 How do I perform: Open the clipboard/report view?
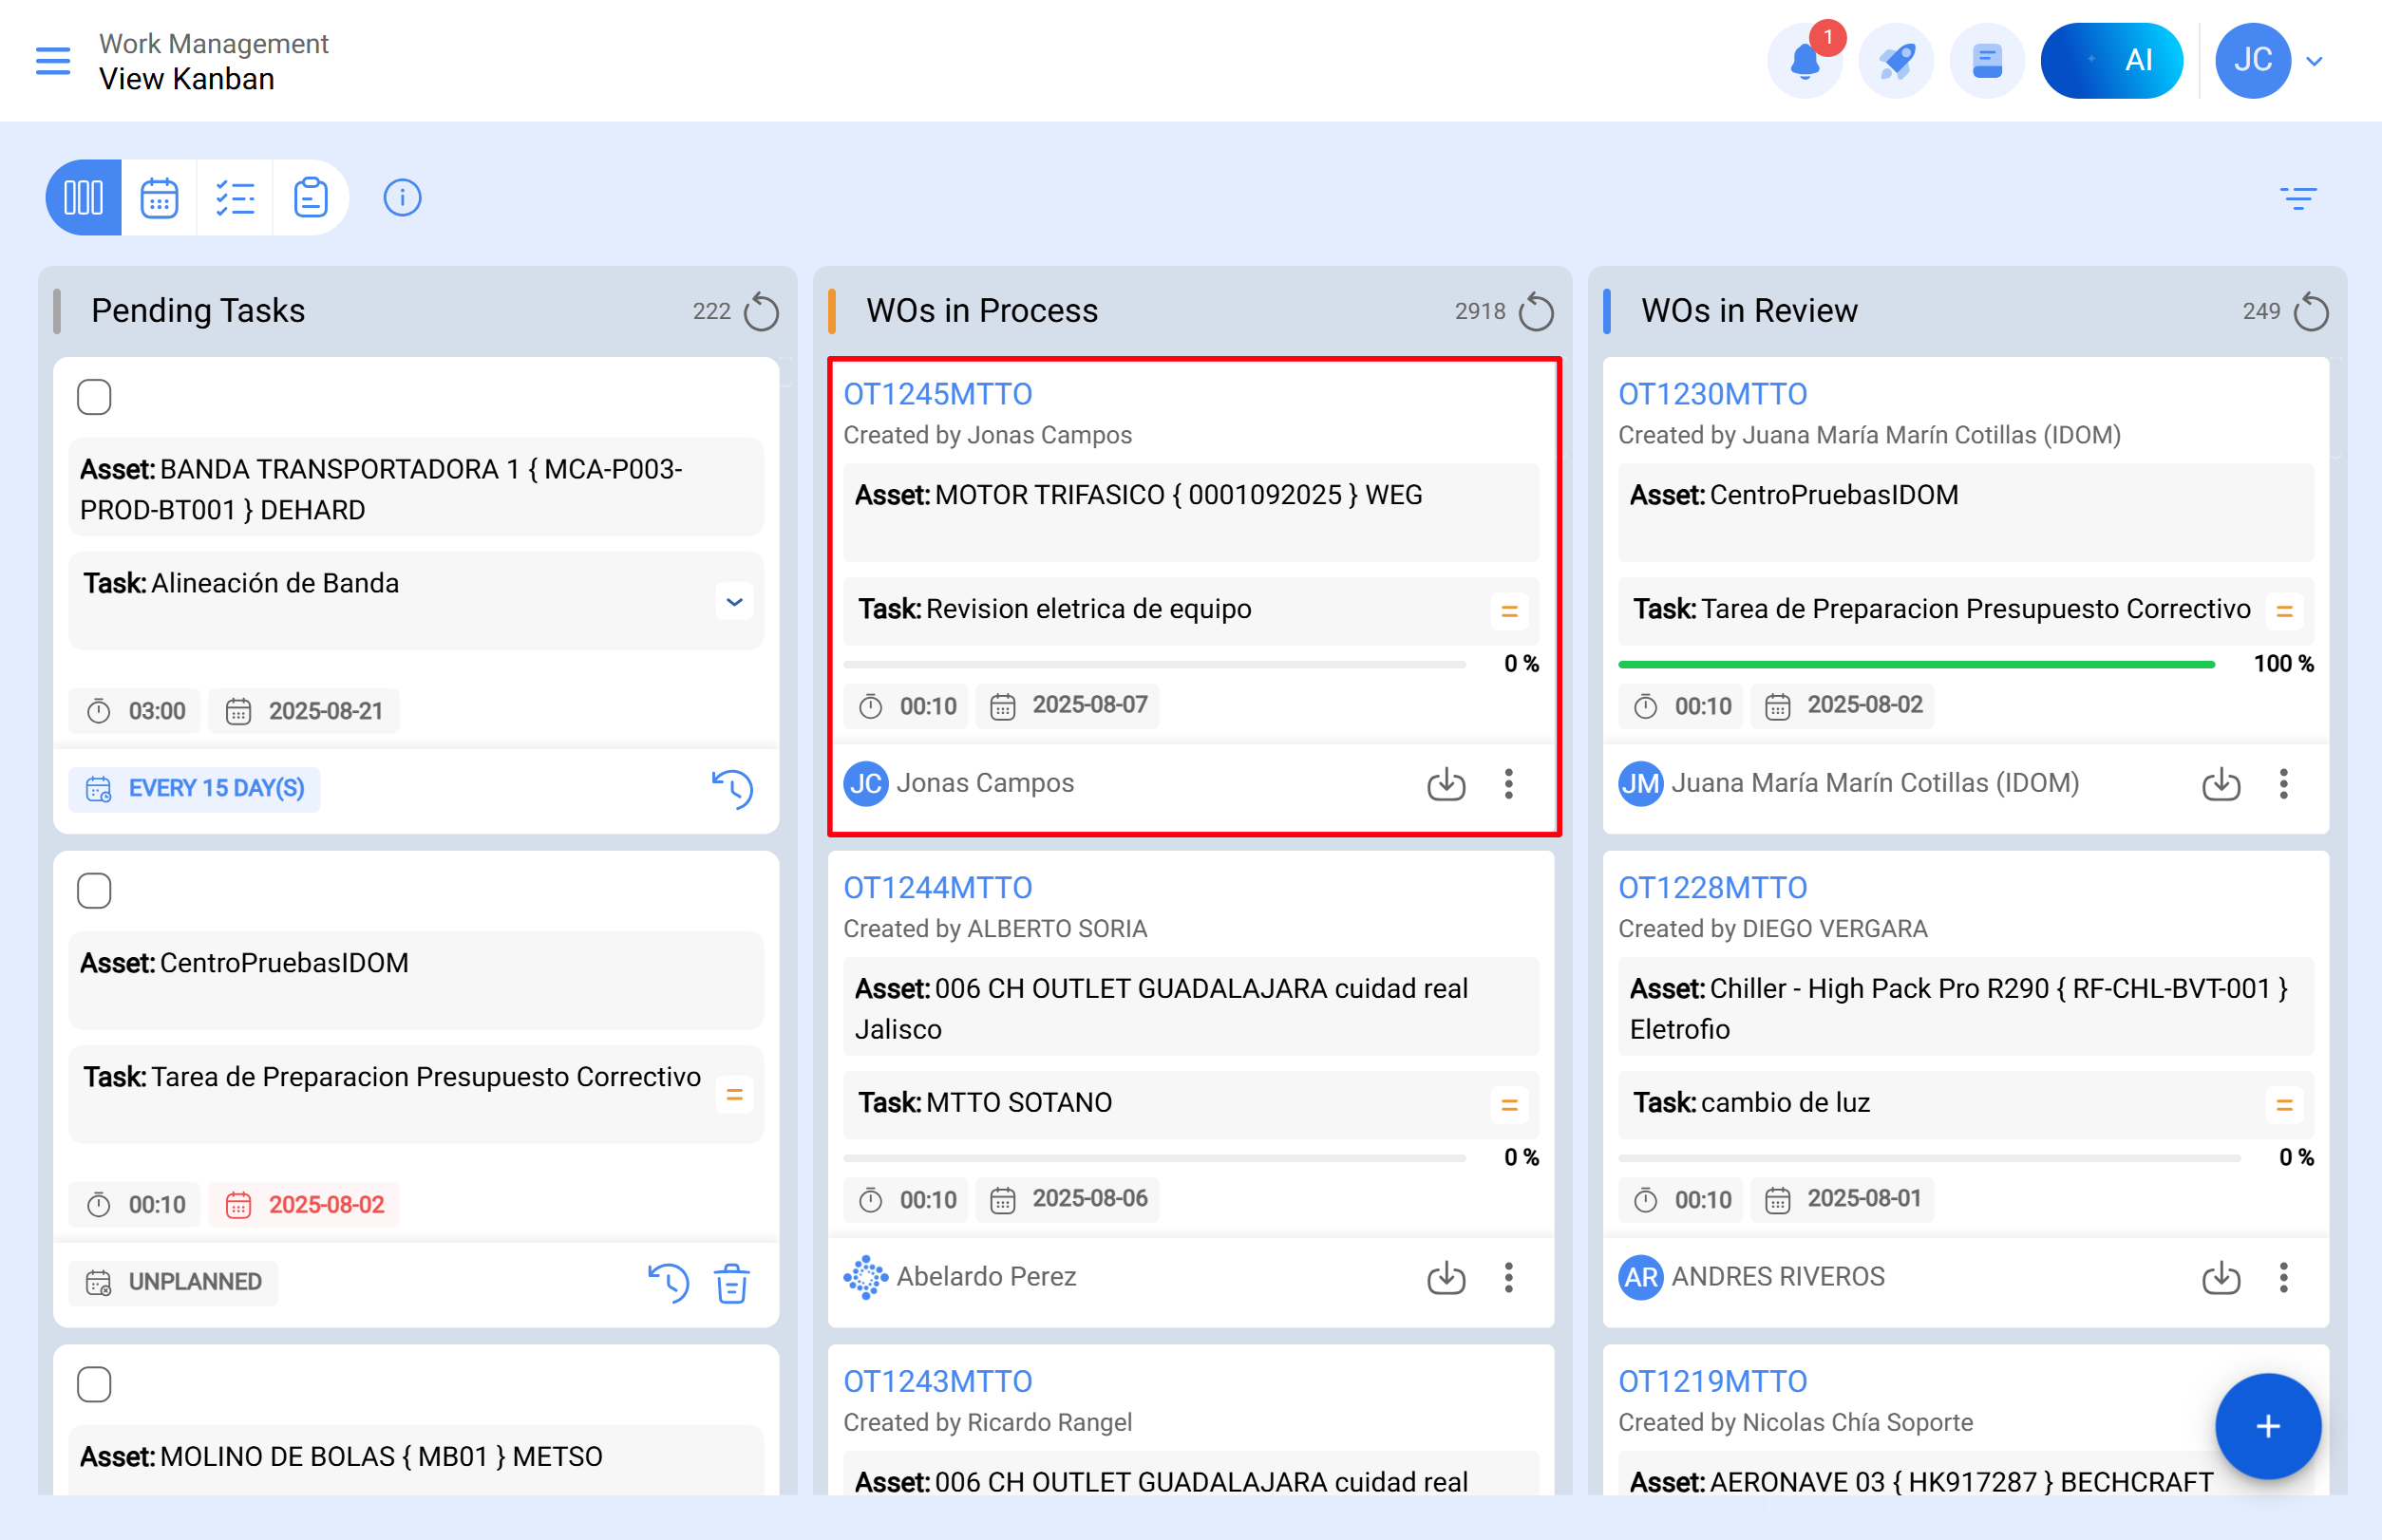pyautogui.click(x=312, y=197)
